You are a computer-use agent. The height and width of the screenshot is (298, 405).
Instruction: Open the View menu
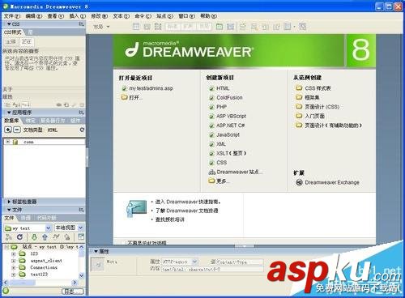[56, 16]
